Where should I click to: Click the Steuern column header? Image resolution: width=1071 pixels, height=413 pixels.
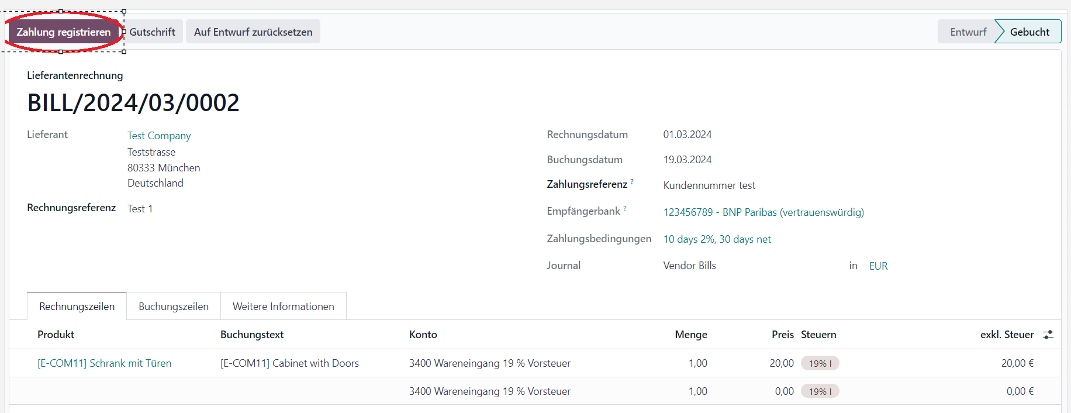click(818, 334)
